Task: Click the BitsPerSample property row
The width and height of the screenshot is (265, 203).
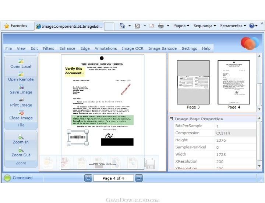Action: click(x=215, y=126)
